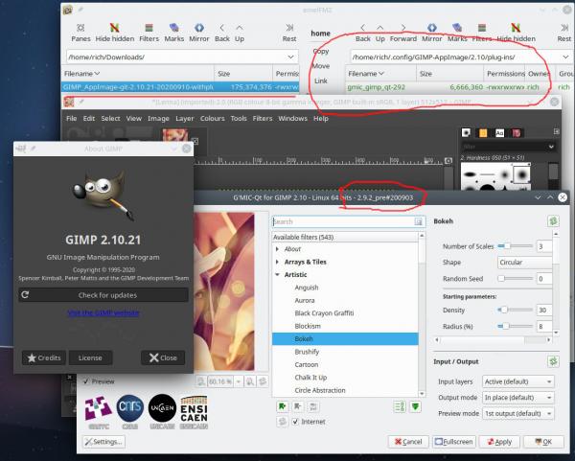Click the Filters icon in left pane toolbar
This screenshot has height=461, width=575.
click(149, 28)
